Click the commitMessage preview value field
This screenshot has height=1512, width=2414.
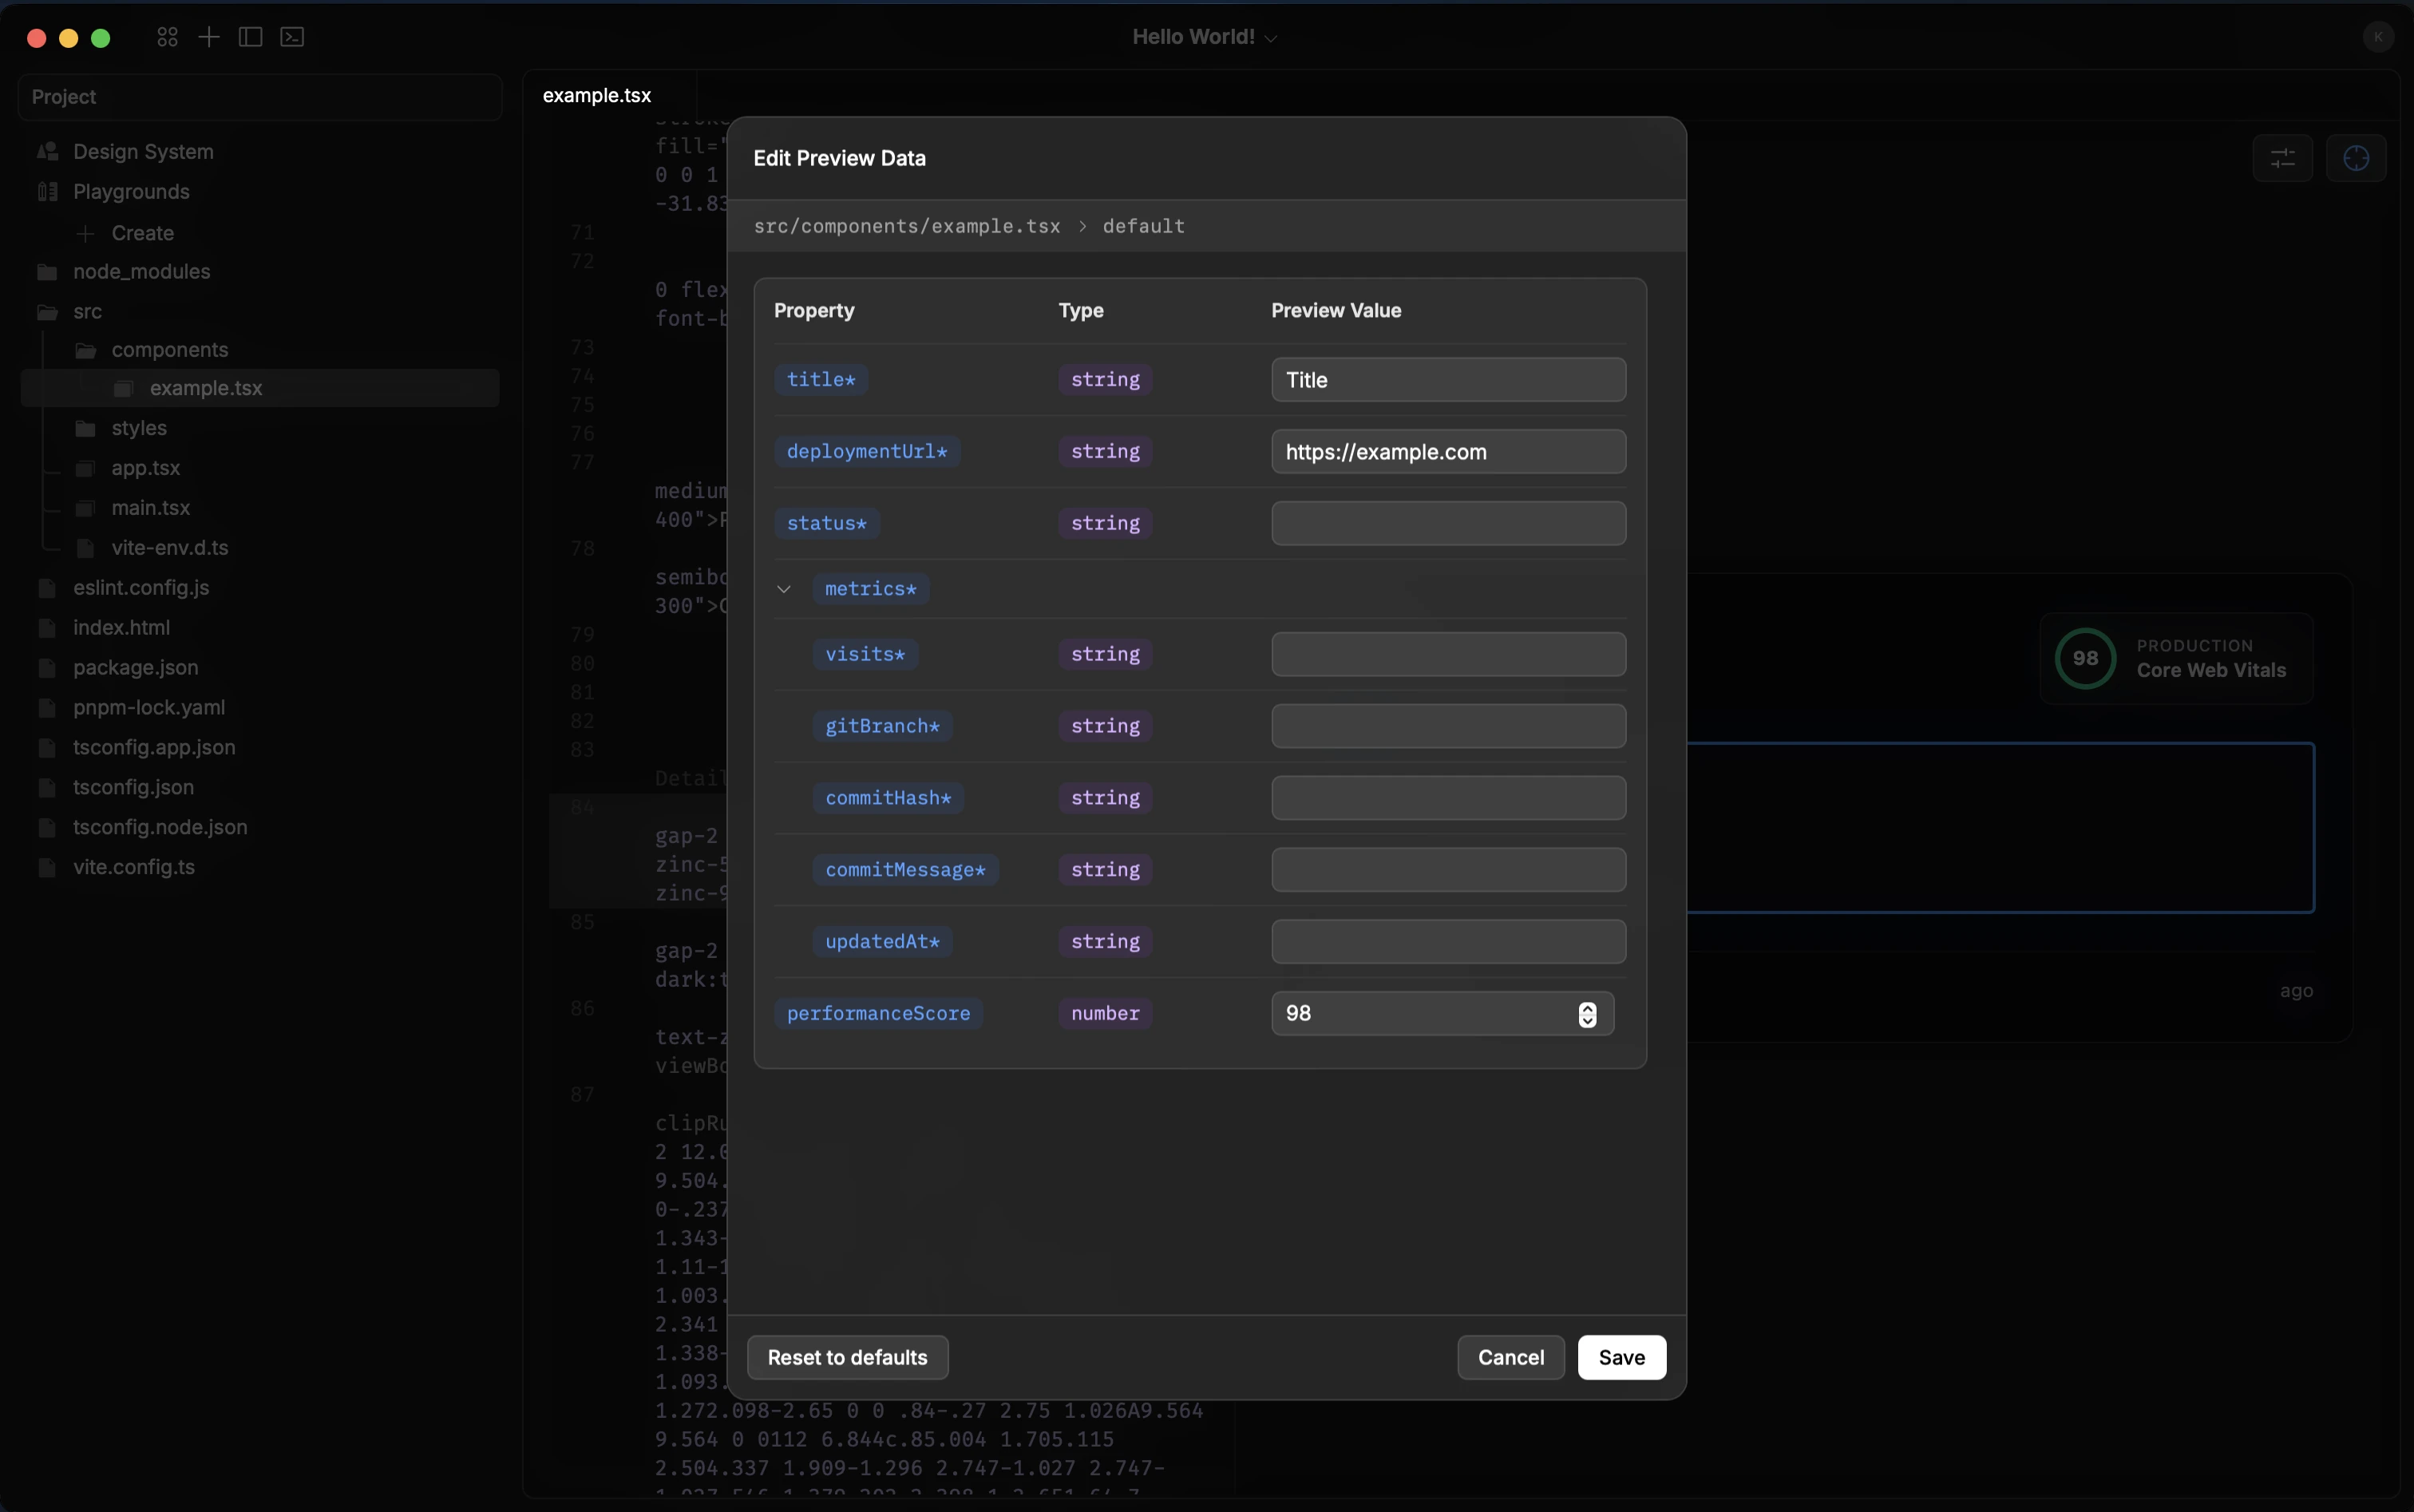(1448, 870)
